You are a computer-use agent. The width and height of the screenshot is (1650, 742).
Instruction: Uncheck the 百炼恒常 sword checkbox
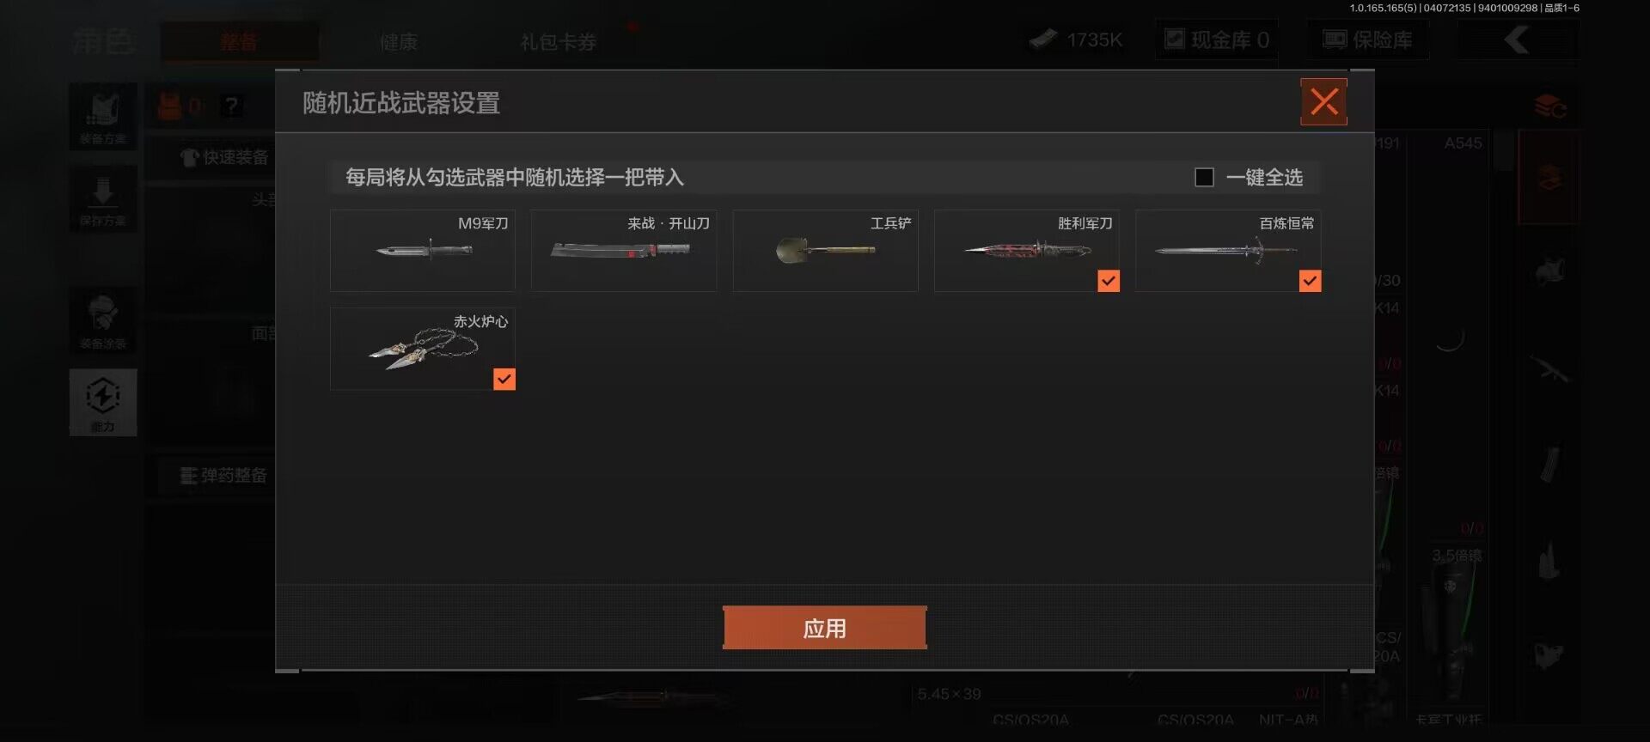point(1310,281)
